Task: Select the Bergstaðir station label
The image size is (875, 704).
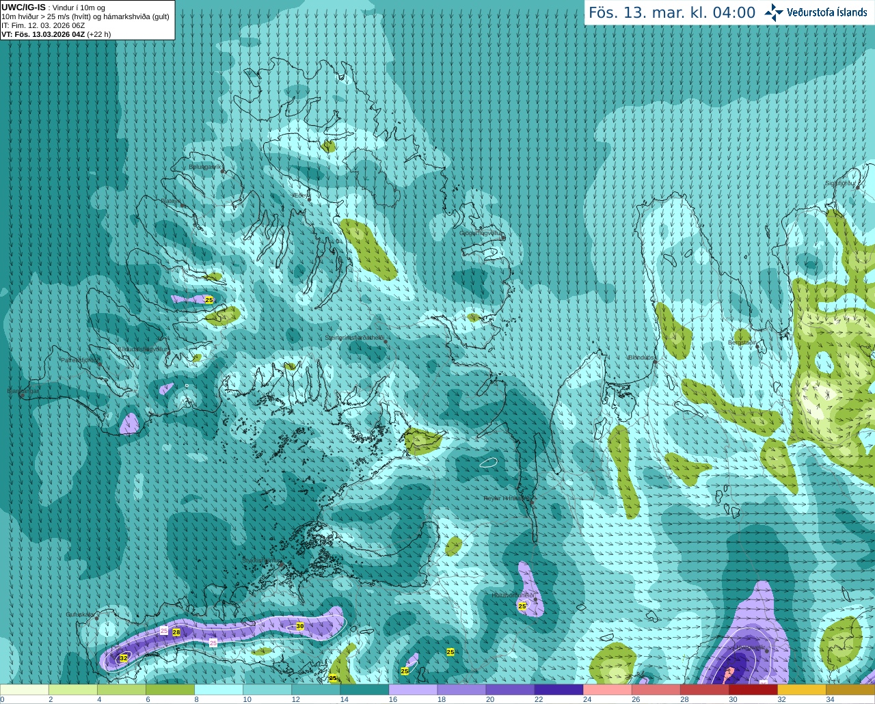Action: pyautogui.click(x=742, y=342)
